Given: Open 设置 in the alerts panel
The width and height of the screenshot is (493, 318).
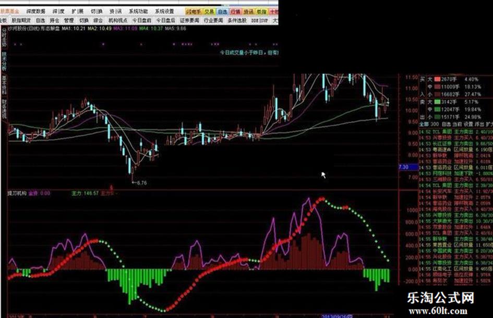Looking at the screenshot, I should [468, 124].
